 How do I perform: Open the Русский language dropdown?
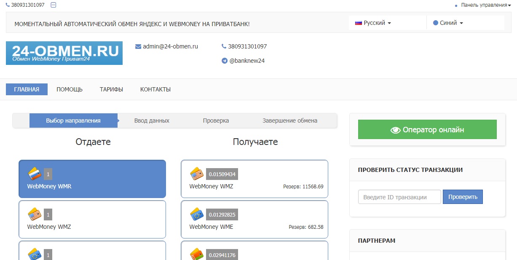pos(373,23)
